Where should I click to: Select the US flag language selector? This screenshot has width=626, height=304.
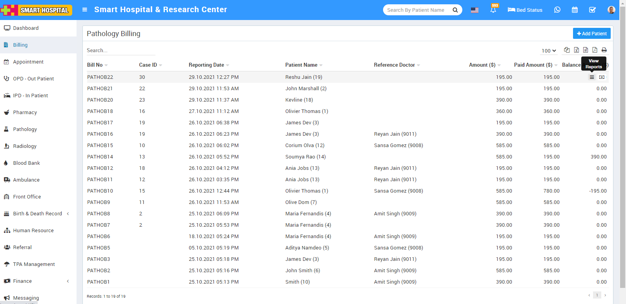(x=475, y=10)
